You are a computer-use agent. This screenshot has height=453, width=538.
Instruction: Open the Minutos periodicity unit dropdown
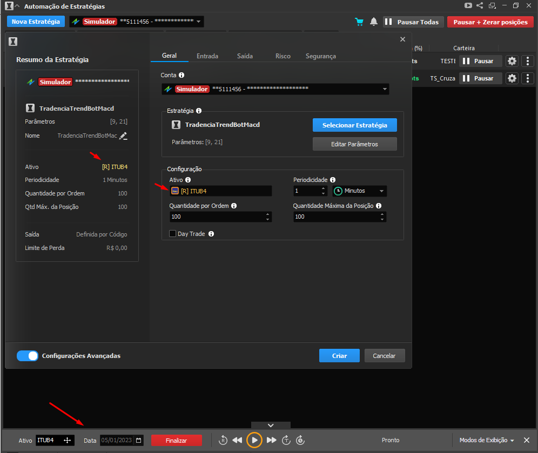coord(360,191)
